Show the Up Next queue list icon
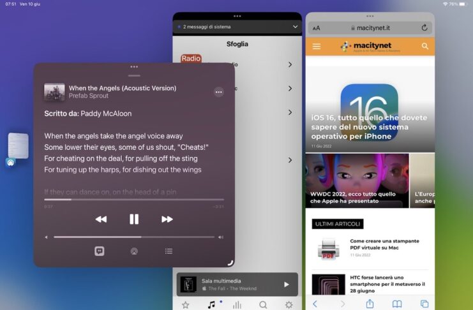 tap(169, 251)
